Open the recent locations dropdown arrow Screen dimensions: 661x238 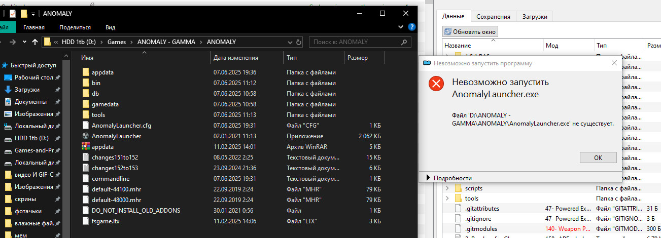point(25,42)
